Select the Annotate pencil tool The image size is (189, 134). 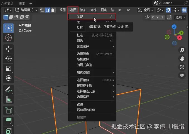tap(8, 90)
